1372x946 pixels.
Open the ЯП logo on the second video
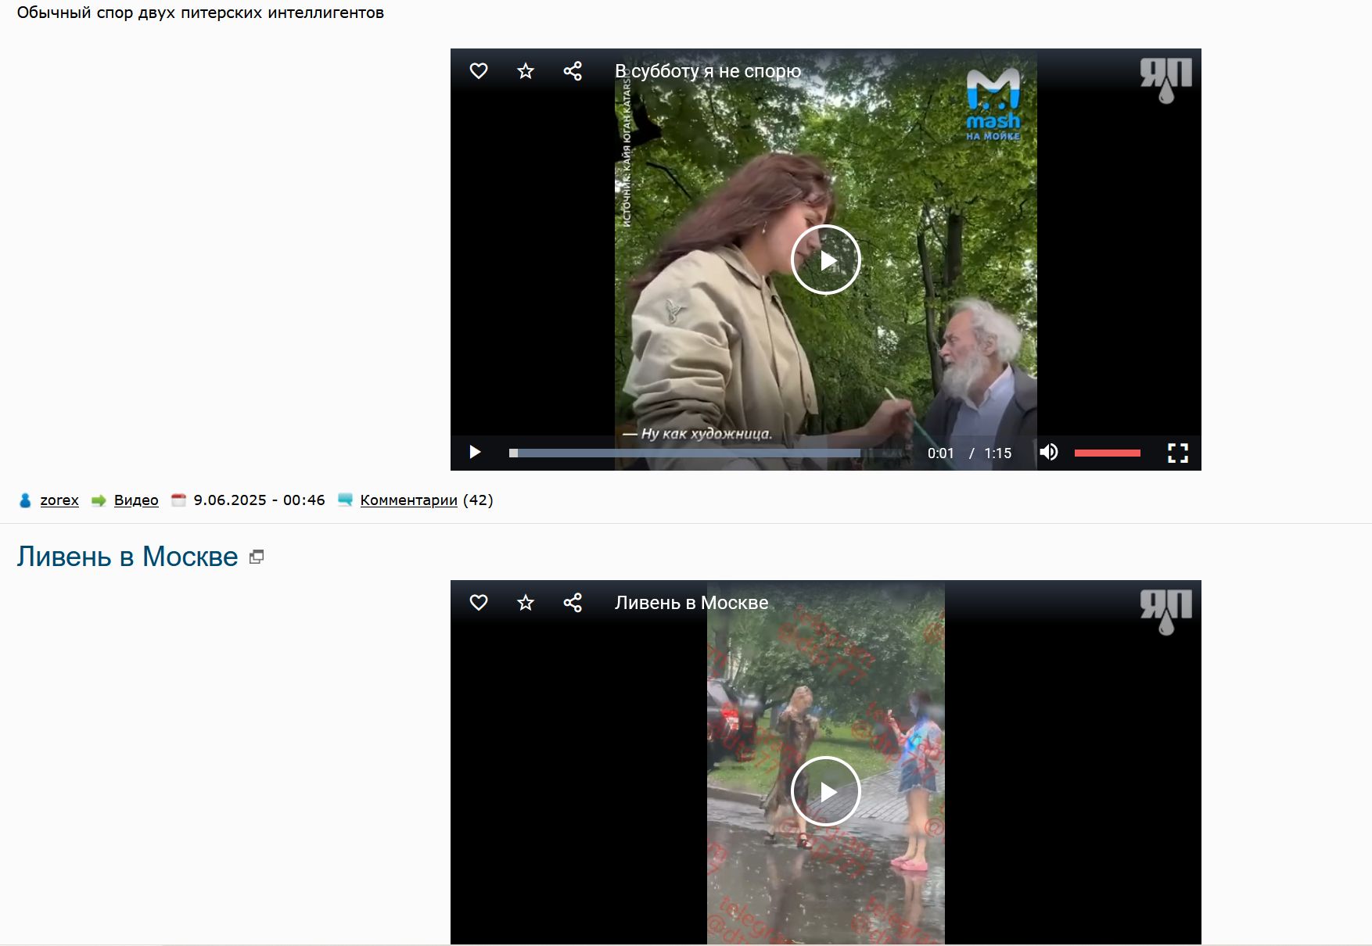pyautogui.click(x=1165, y=611)
